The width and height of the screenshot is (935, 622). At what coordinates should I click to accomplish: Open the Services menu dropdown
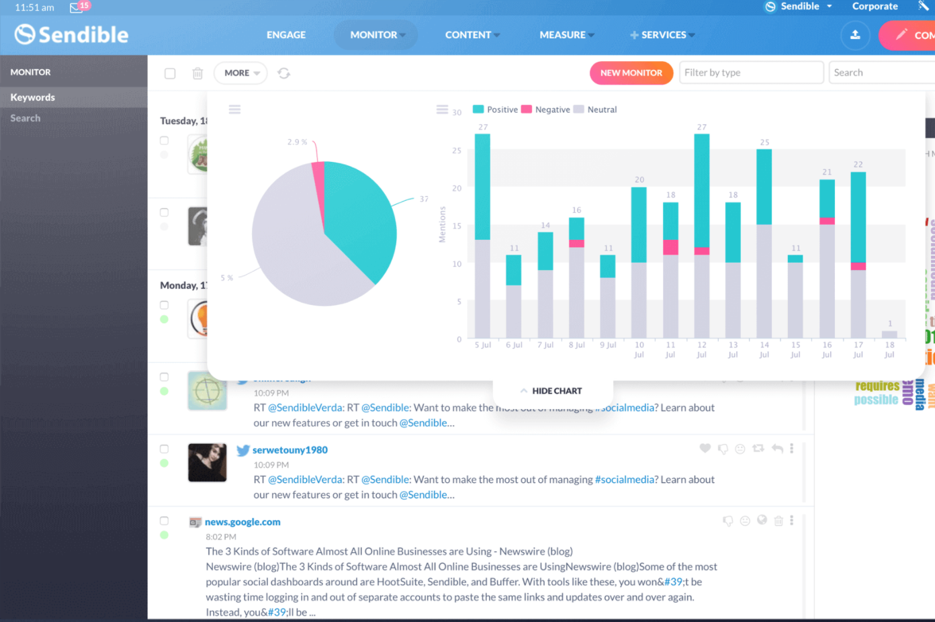tap(662, 35)
